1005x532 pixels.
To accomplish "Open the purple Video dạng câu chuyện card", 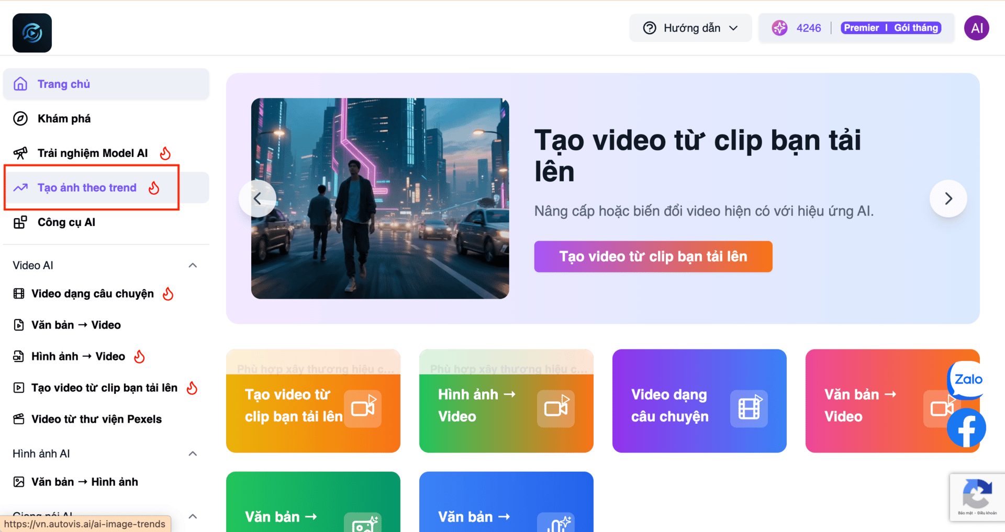I will pos(699,401).
